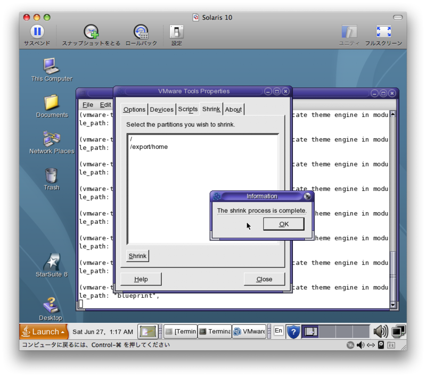This screenshot has width=426, height=377.
Task: Click the last status icon in VMware bar
Action: (391, 345)
